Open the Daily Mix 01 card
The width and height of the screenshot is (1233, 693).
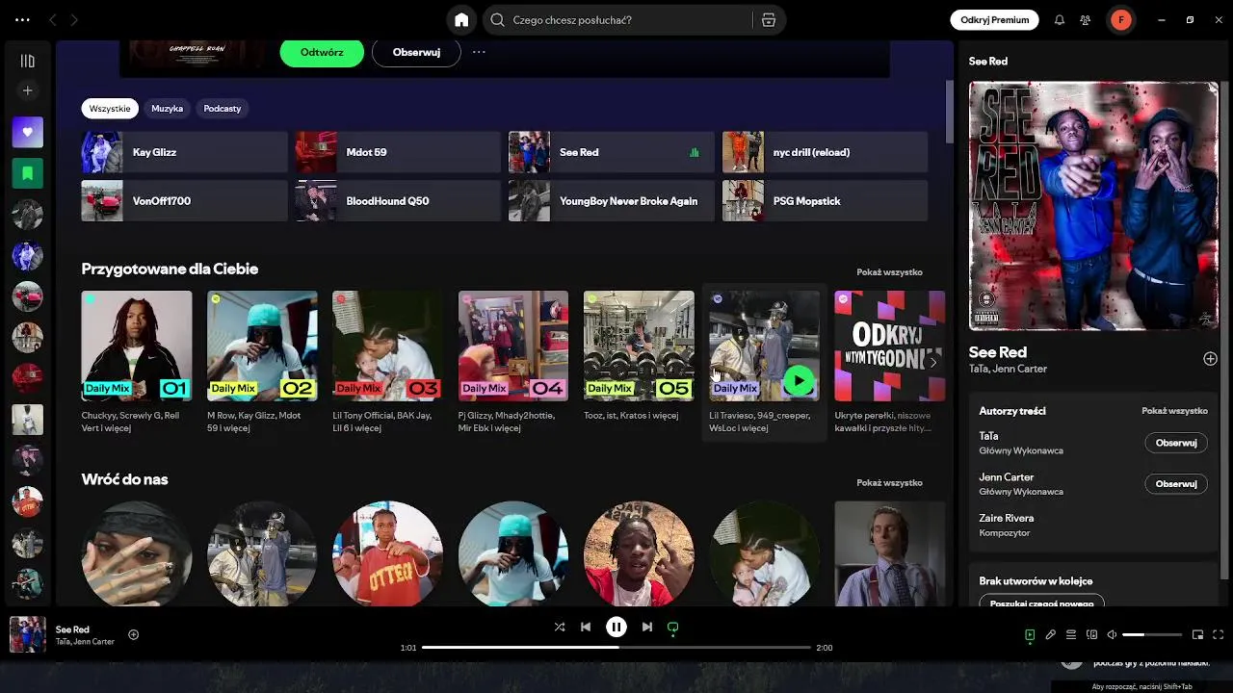pyautogui.click(x=137, y=364)
